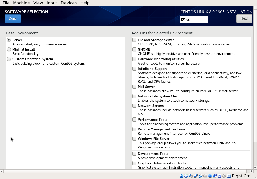Open the USB devices status icon
The image size is (257, 179).
(200, 176)
